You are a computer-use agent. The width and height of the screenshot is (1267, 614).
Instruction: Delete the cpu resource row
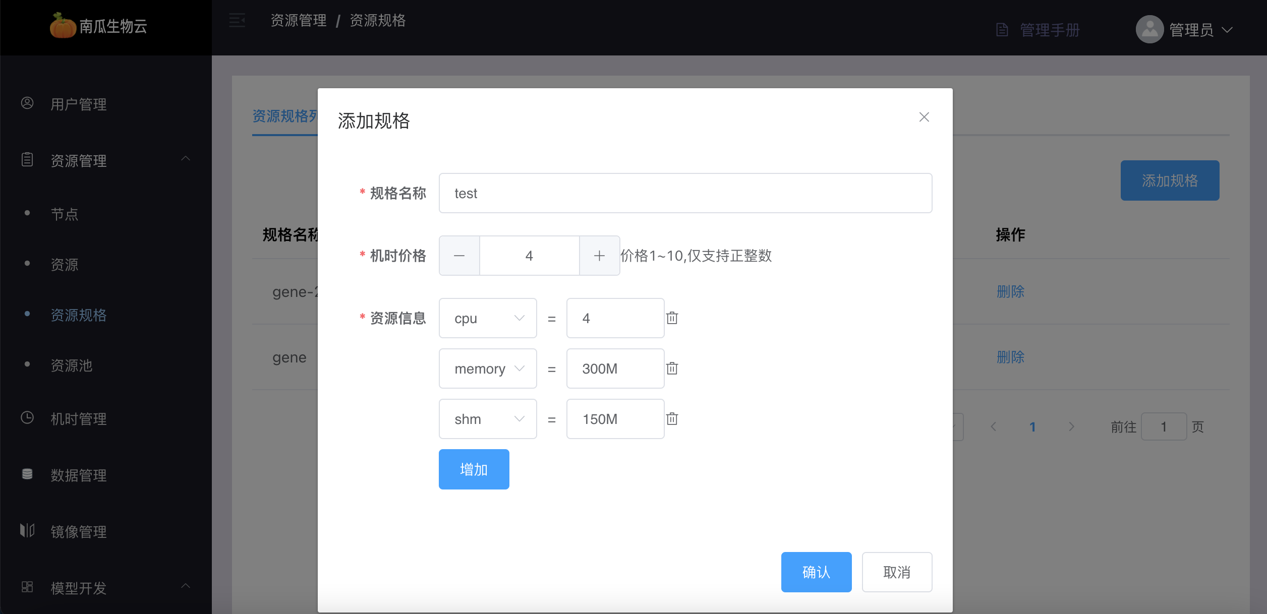pos(672,318)
